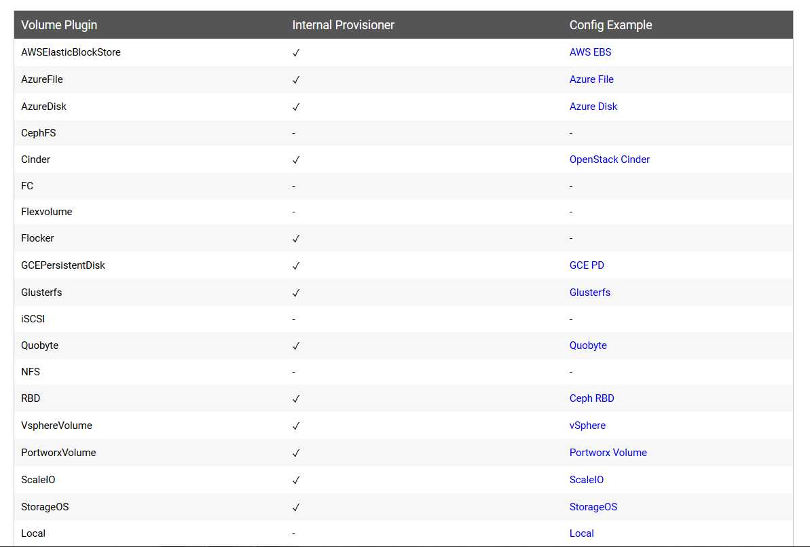Image resolution: width=810 pixels, height=547 pixels.
Task: Select the PortworxVolume plugin name
Action: 58,453
